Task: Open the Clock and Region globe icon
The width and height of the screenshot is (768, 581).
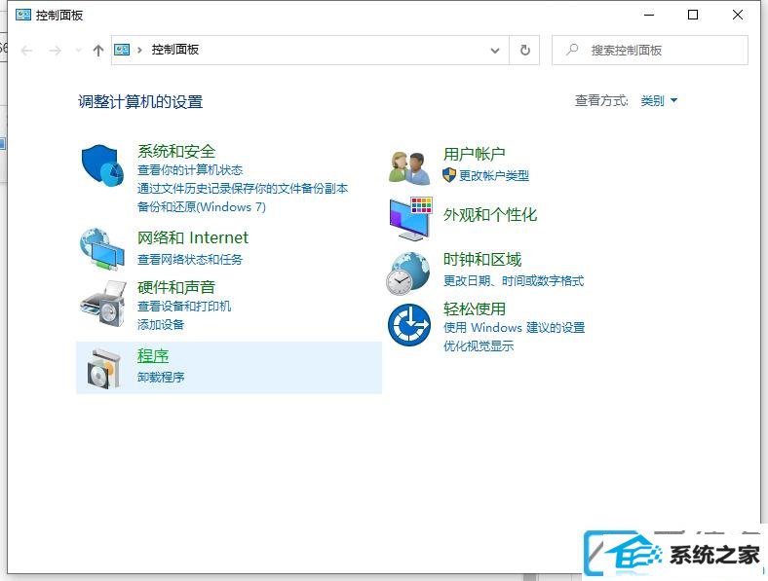Action: 407,273
